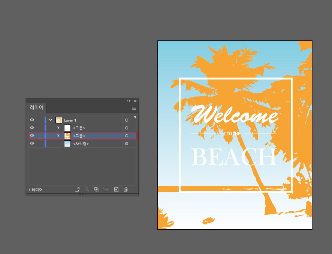Select the Layer 1 thumbnail
332x254 pixels.
point(59,120)
